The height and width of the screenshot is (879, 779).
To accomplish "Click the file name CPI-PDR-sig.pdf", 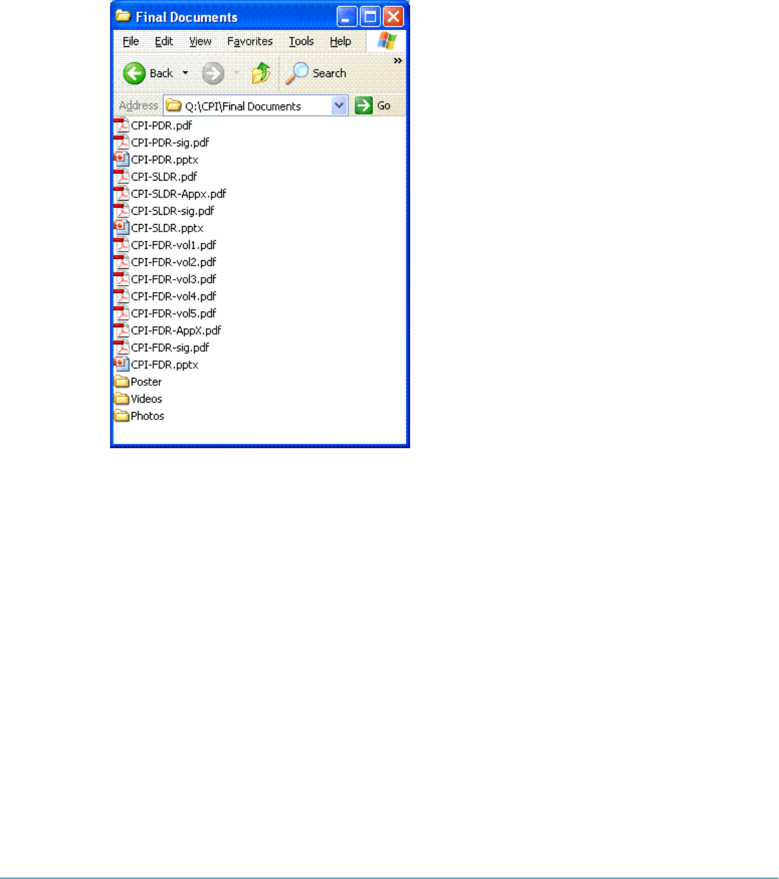I will (x=170, y=142).
